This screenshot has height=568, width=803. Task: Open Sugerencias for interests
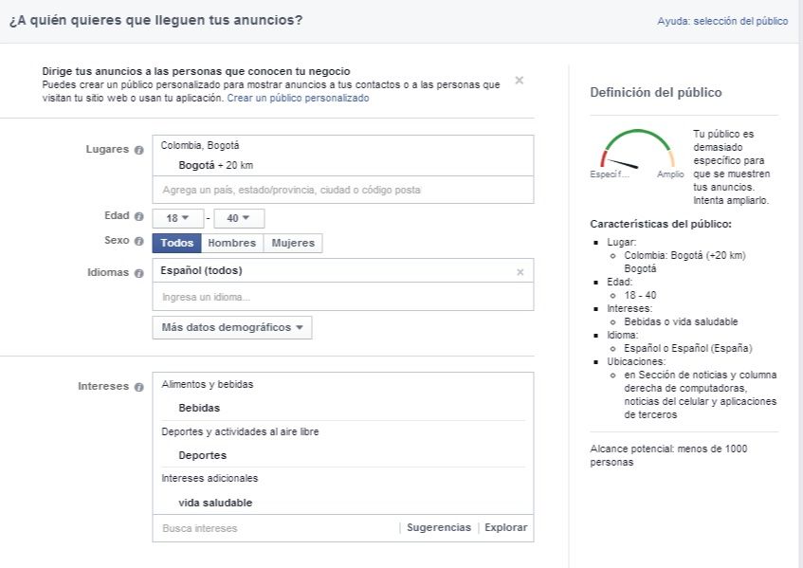tap(438, 527)
